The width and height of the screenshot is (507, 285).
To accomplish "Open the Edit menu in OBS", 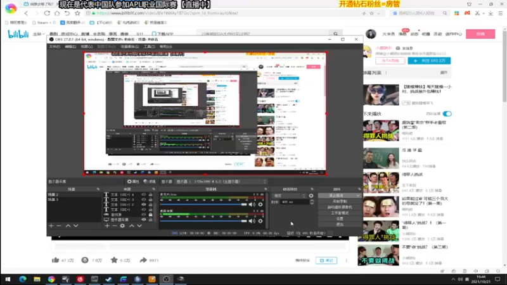I will coord(70,46).
